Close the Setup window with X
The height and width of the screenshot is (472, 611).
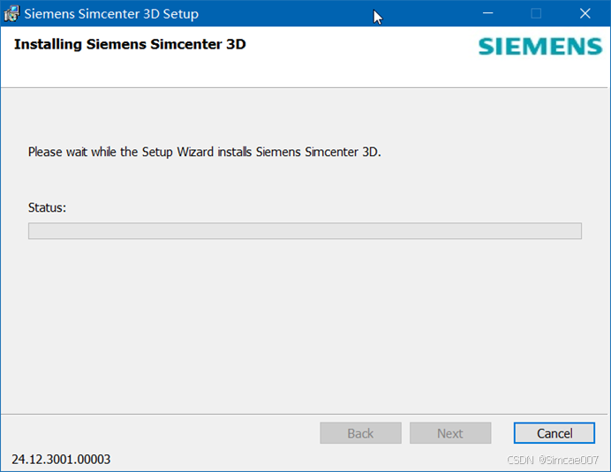point(585,13)
